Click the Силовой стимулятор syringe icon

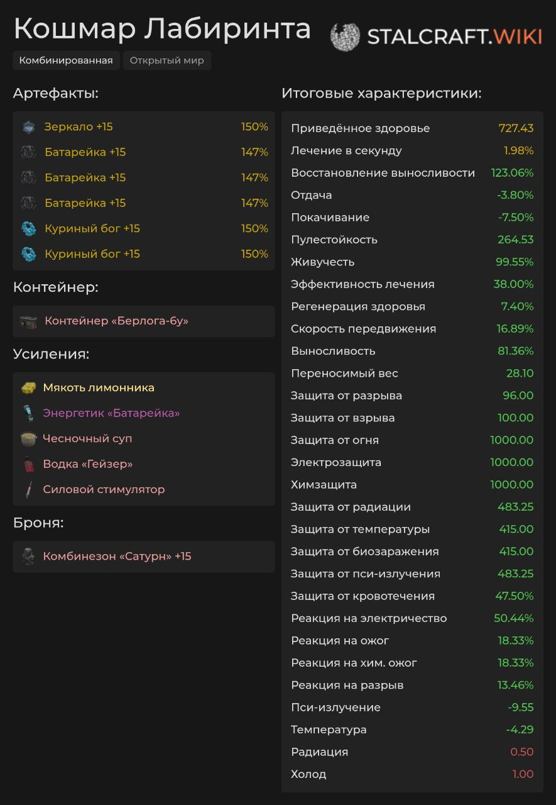pos(28,490)
